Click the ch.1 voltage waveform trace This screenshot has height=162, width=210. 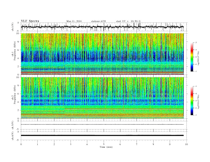pos(102,27)
